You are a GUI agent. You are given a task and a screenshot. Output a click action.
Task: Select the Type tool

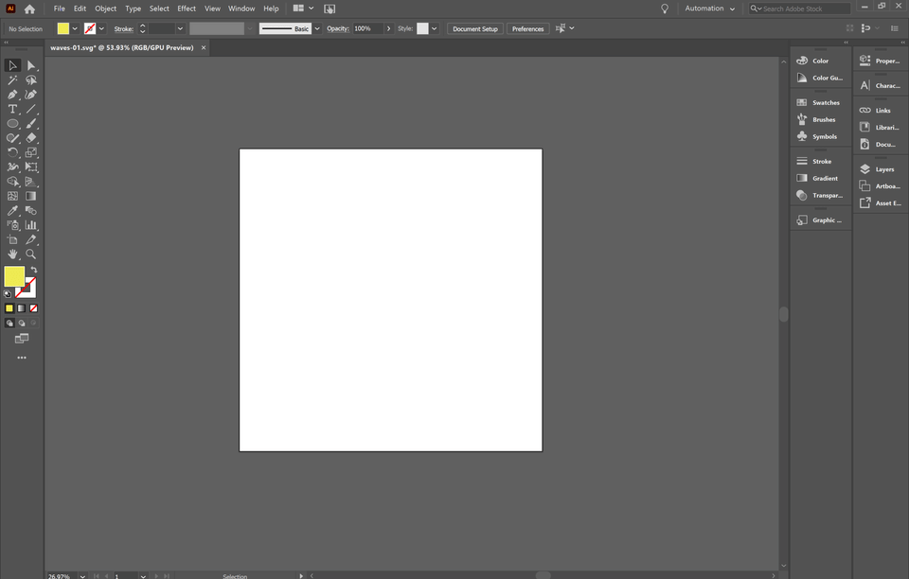(12, 109)
